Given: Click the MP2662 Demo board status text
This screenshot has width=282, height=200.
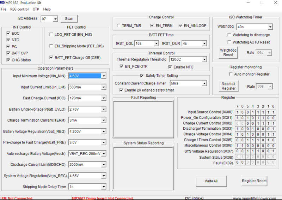Looking at the screenshot, I should click(x=103, y=198).
